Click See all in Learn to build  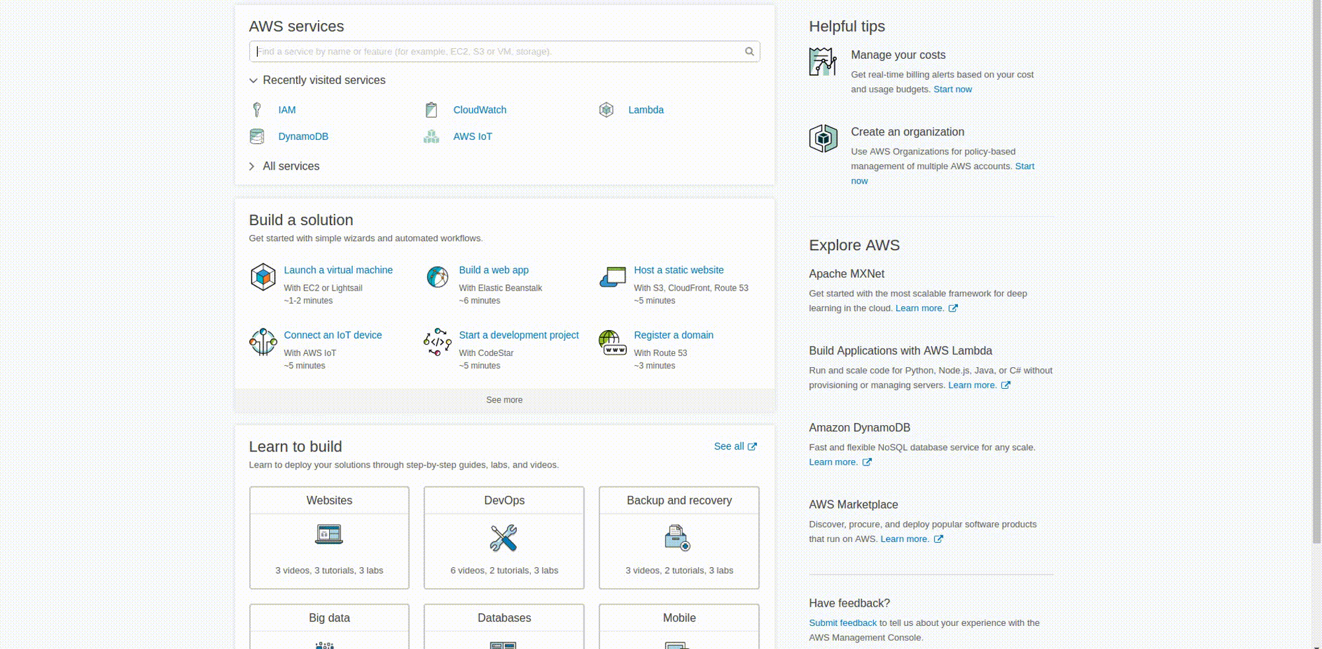(729, 446)
